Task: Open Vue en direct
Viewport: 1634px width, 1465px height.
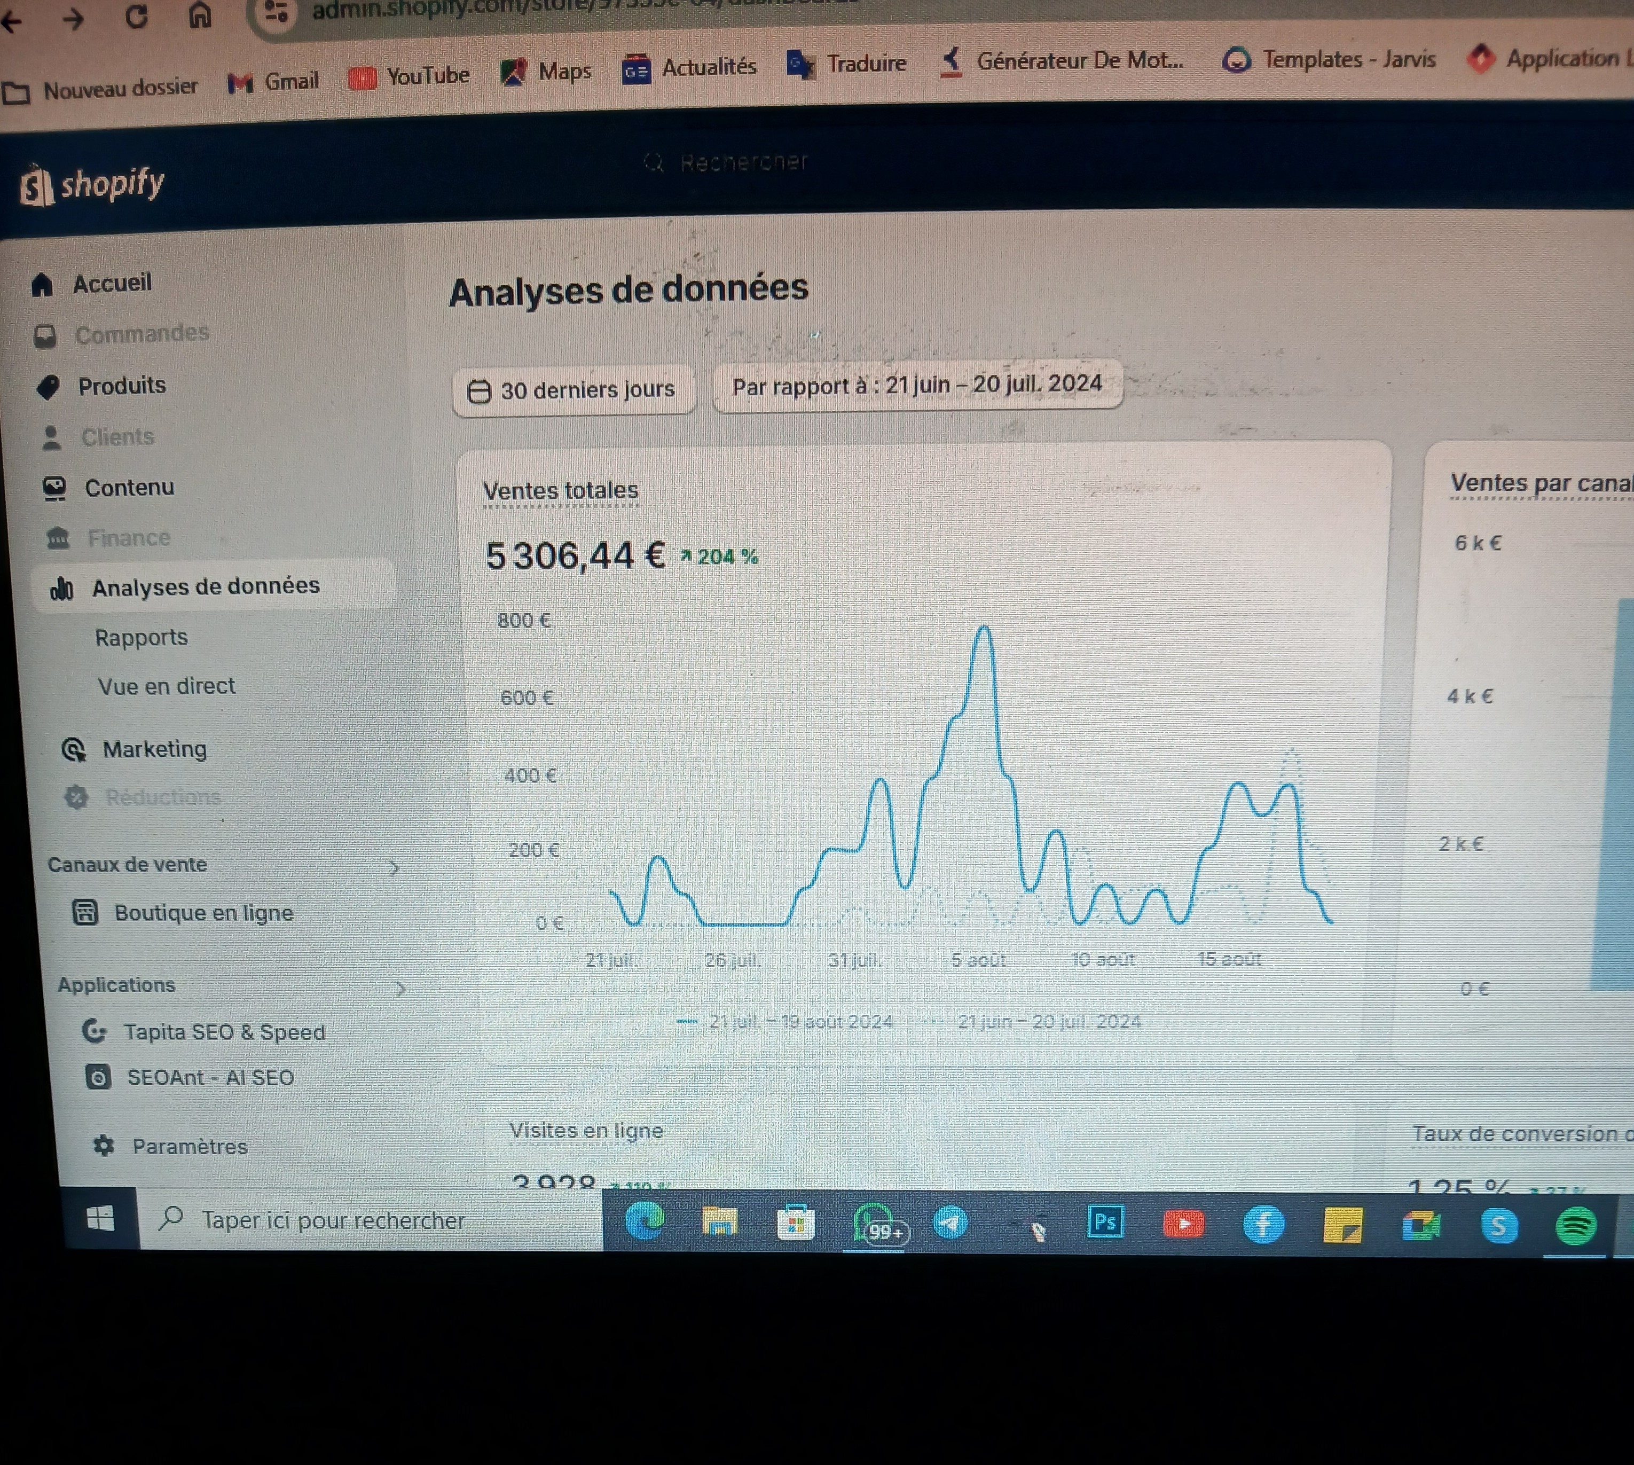Action: tap(167, 686)
